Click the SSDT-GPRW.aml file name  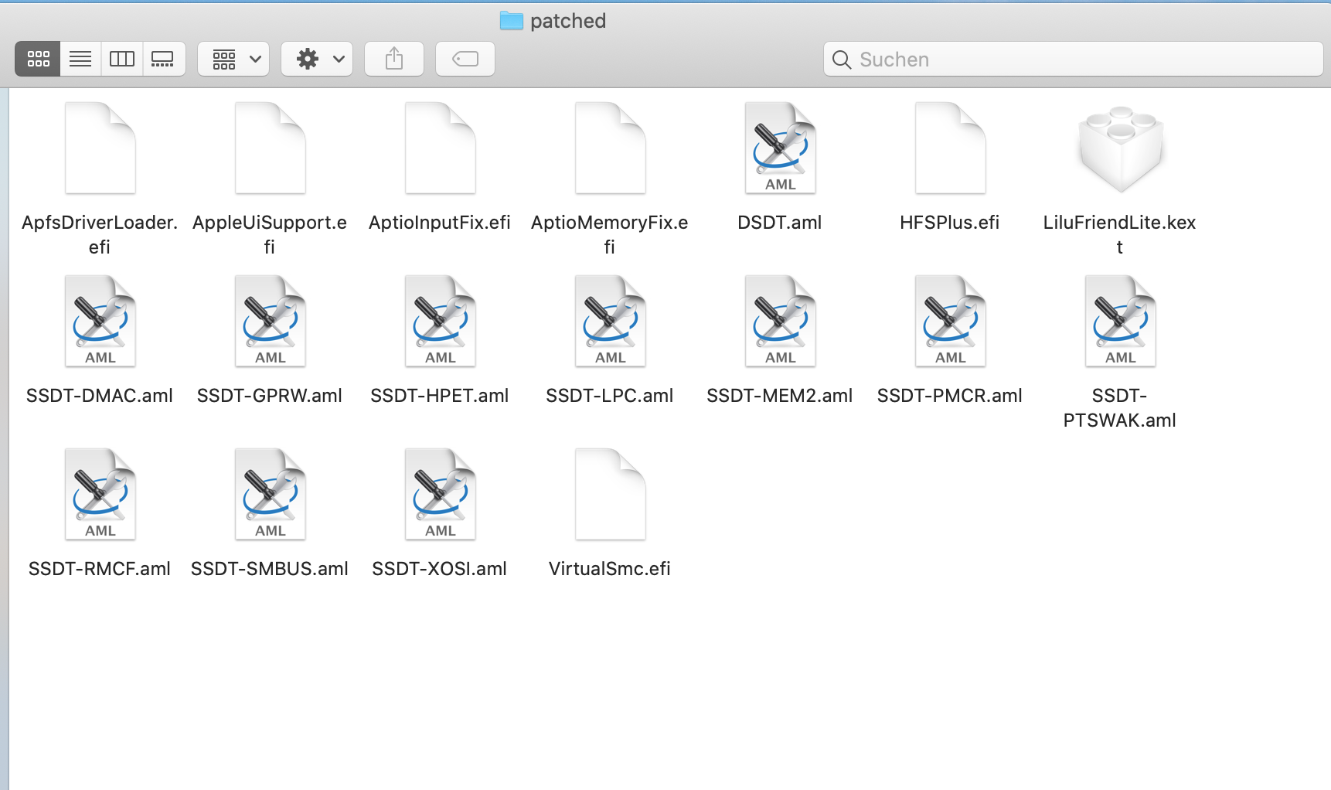click(270, 396)
